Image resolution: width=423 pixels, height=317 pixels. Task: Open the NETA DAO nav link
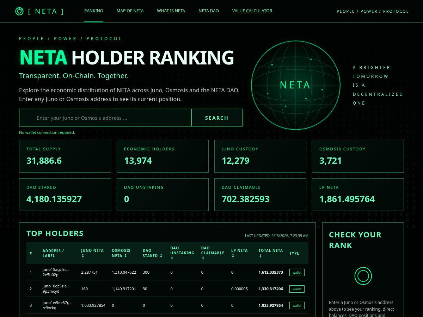(x=209, y=11)
